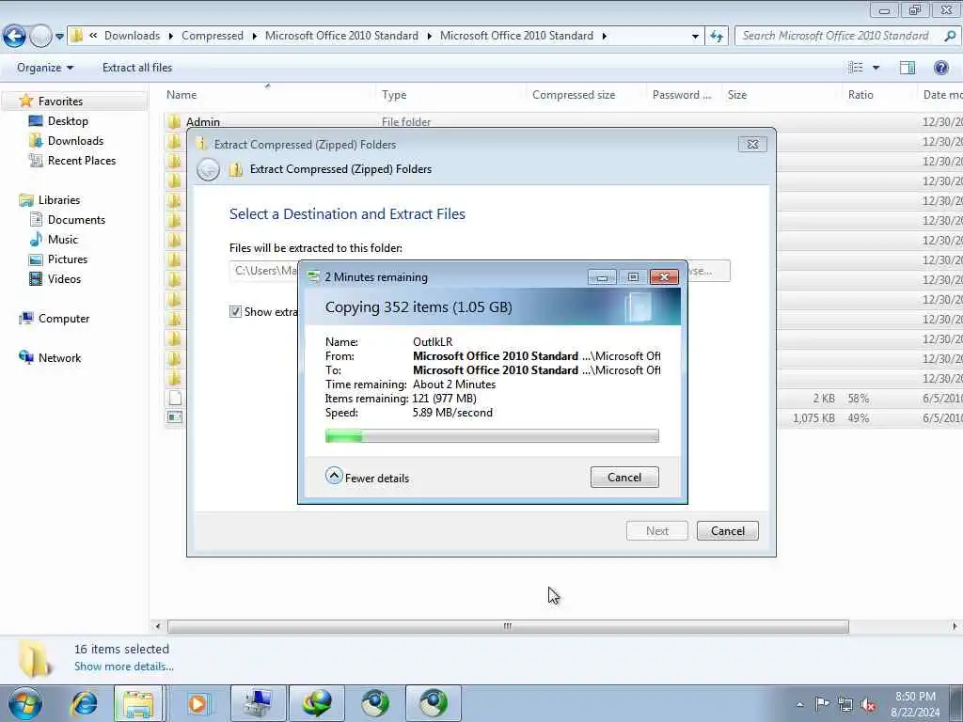
Task: Sort by the Type column header
Action: (x=394, y=95)
